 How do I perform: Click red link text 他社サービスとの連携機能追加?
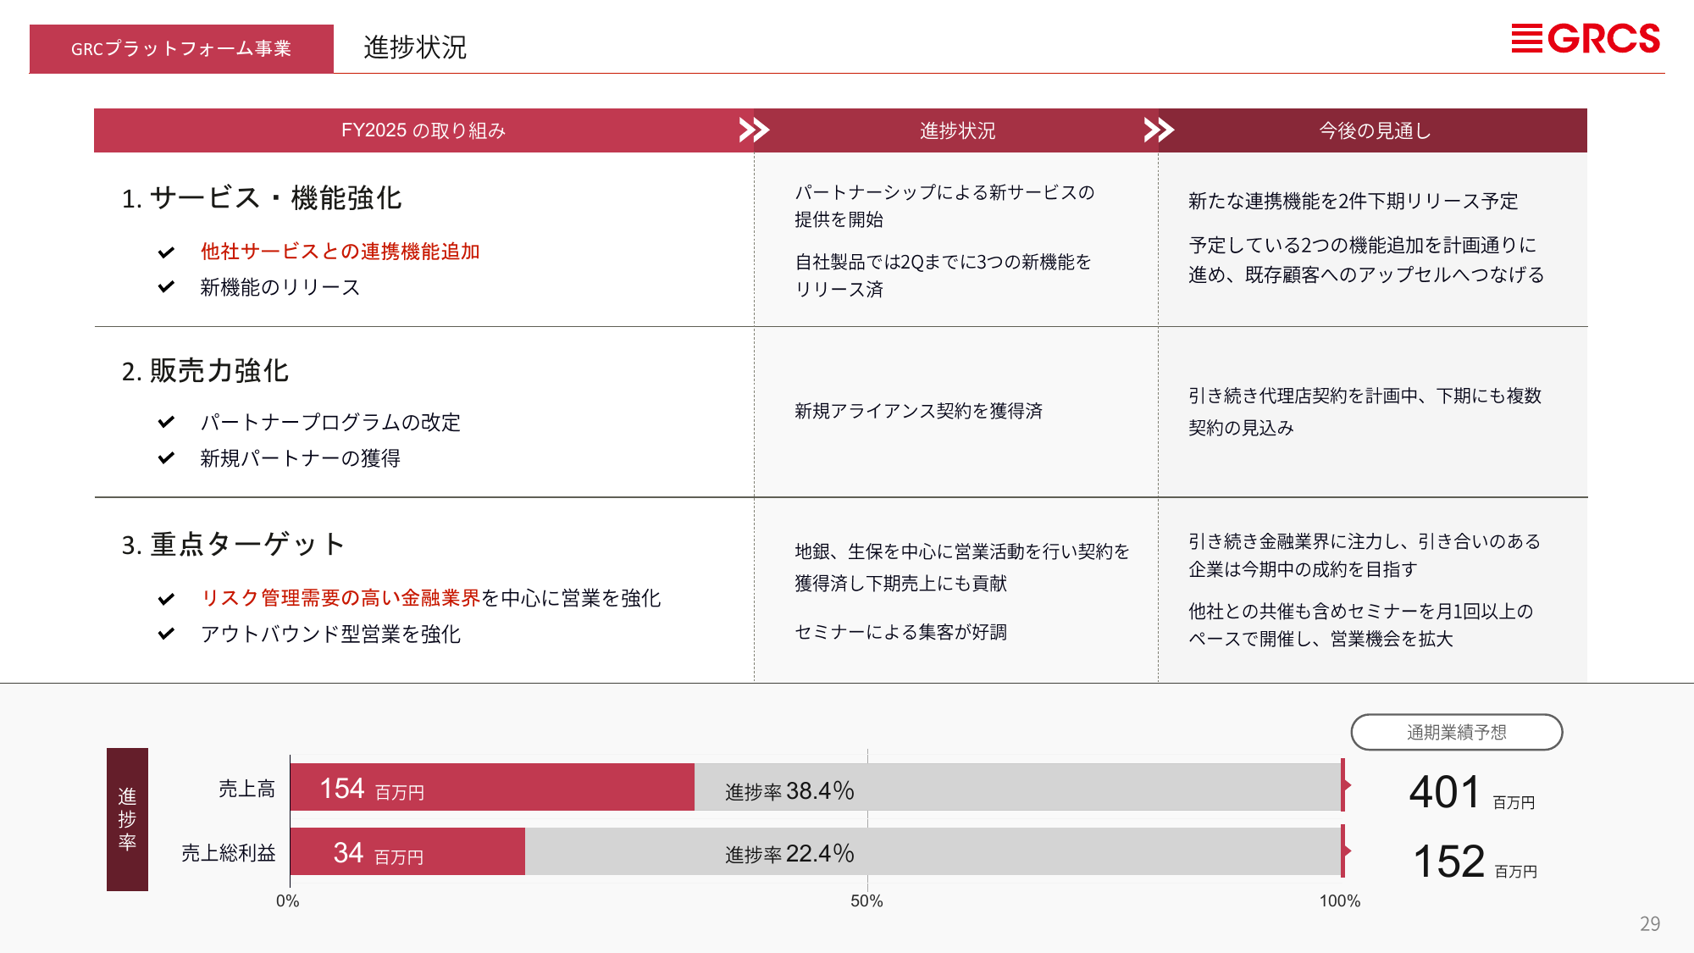pos(340,252)
